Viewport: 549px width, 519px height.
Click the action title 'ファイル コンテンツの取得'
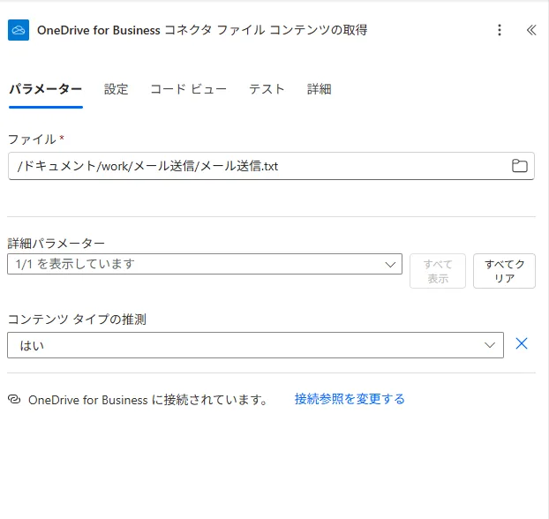point(292,30)
